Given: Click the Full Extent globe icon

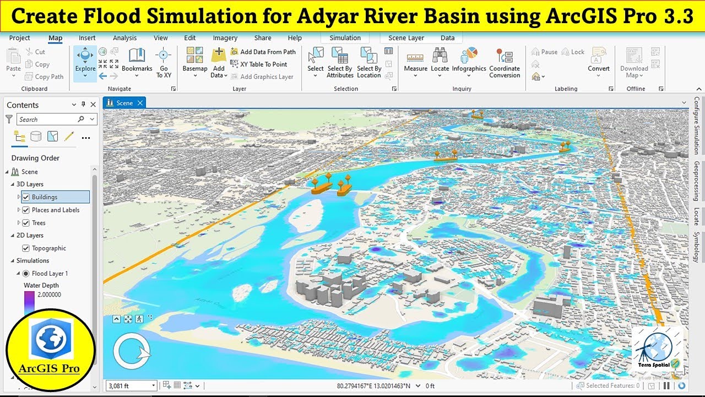Looking at the screenshot, I should (x=102, y=52).
